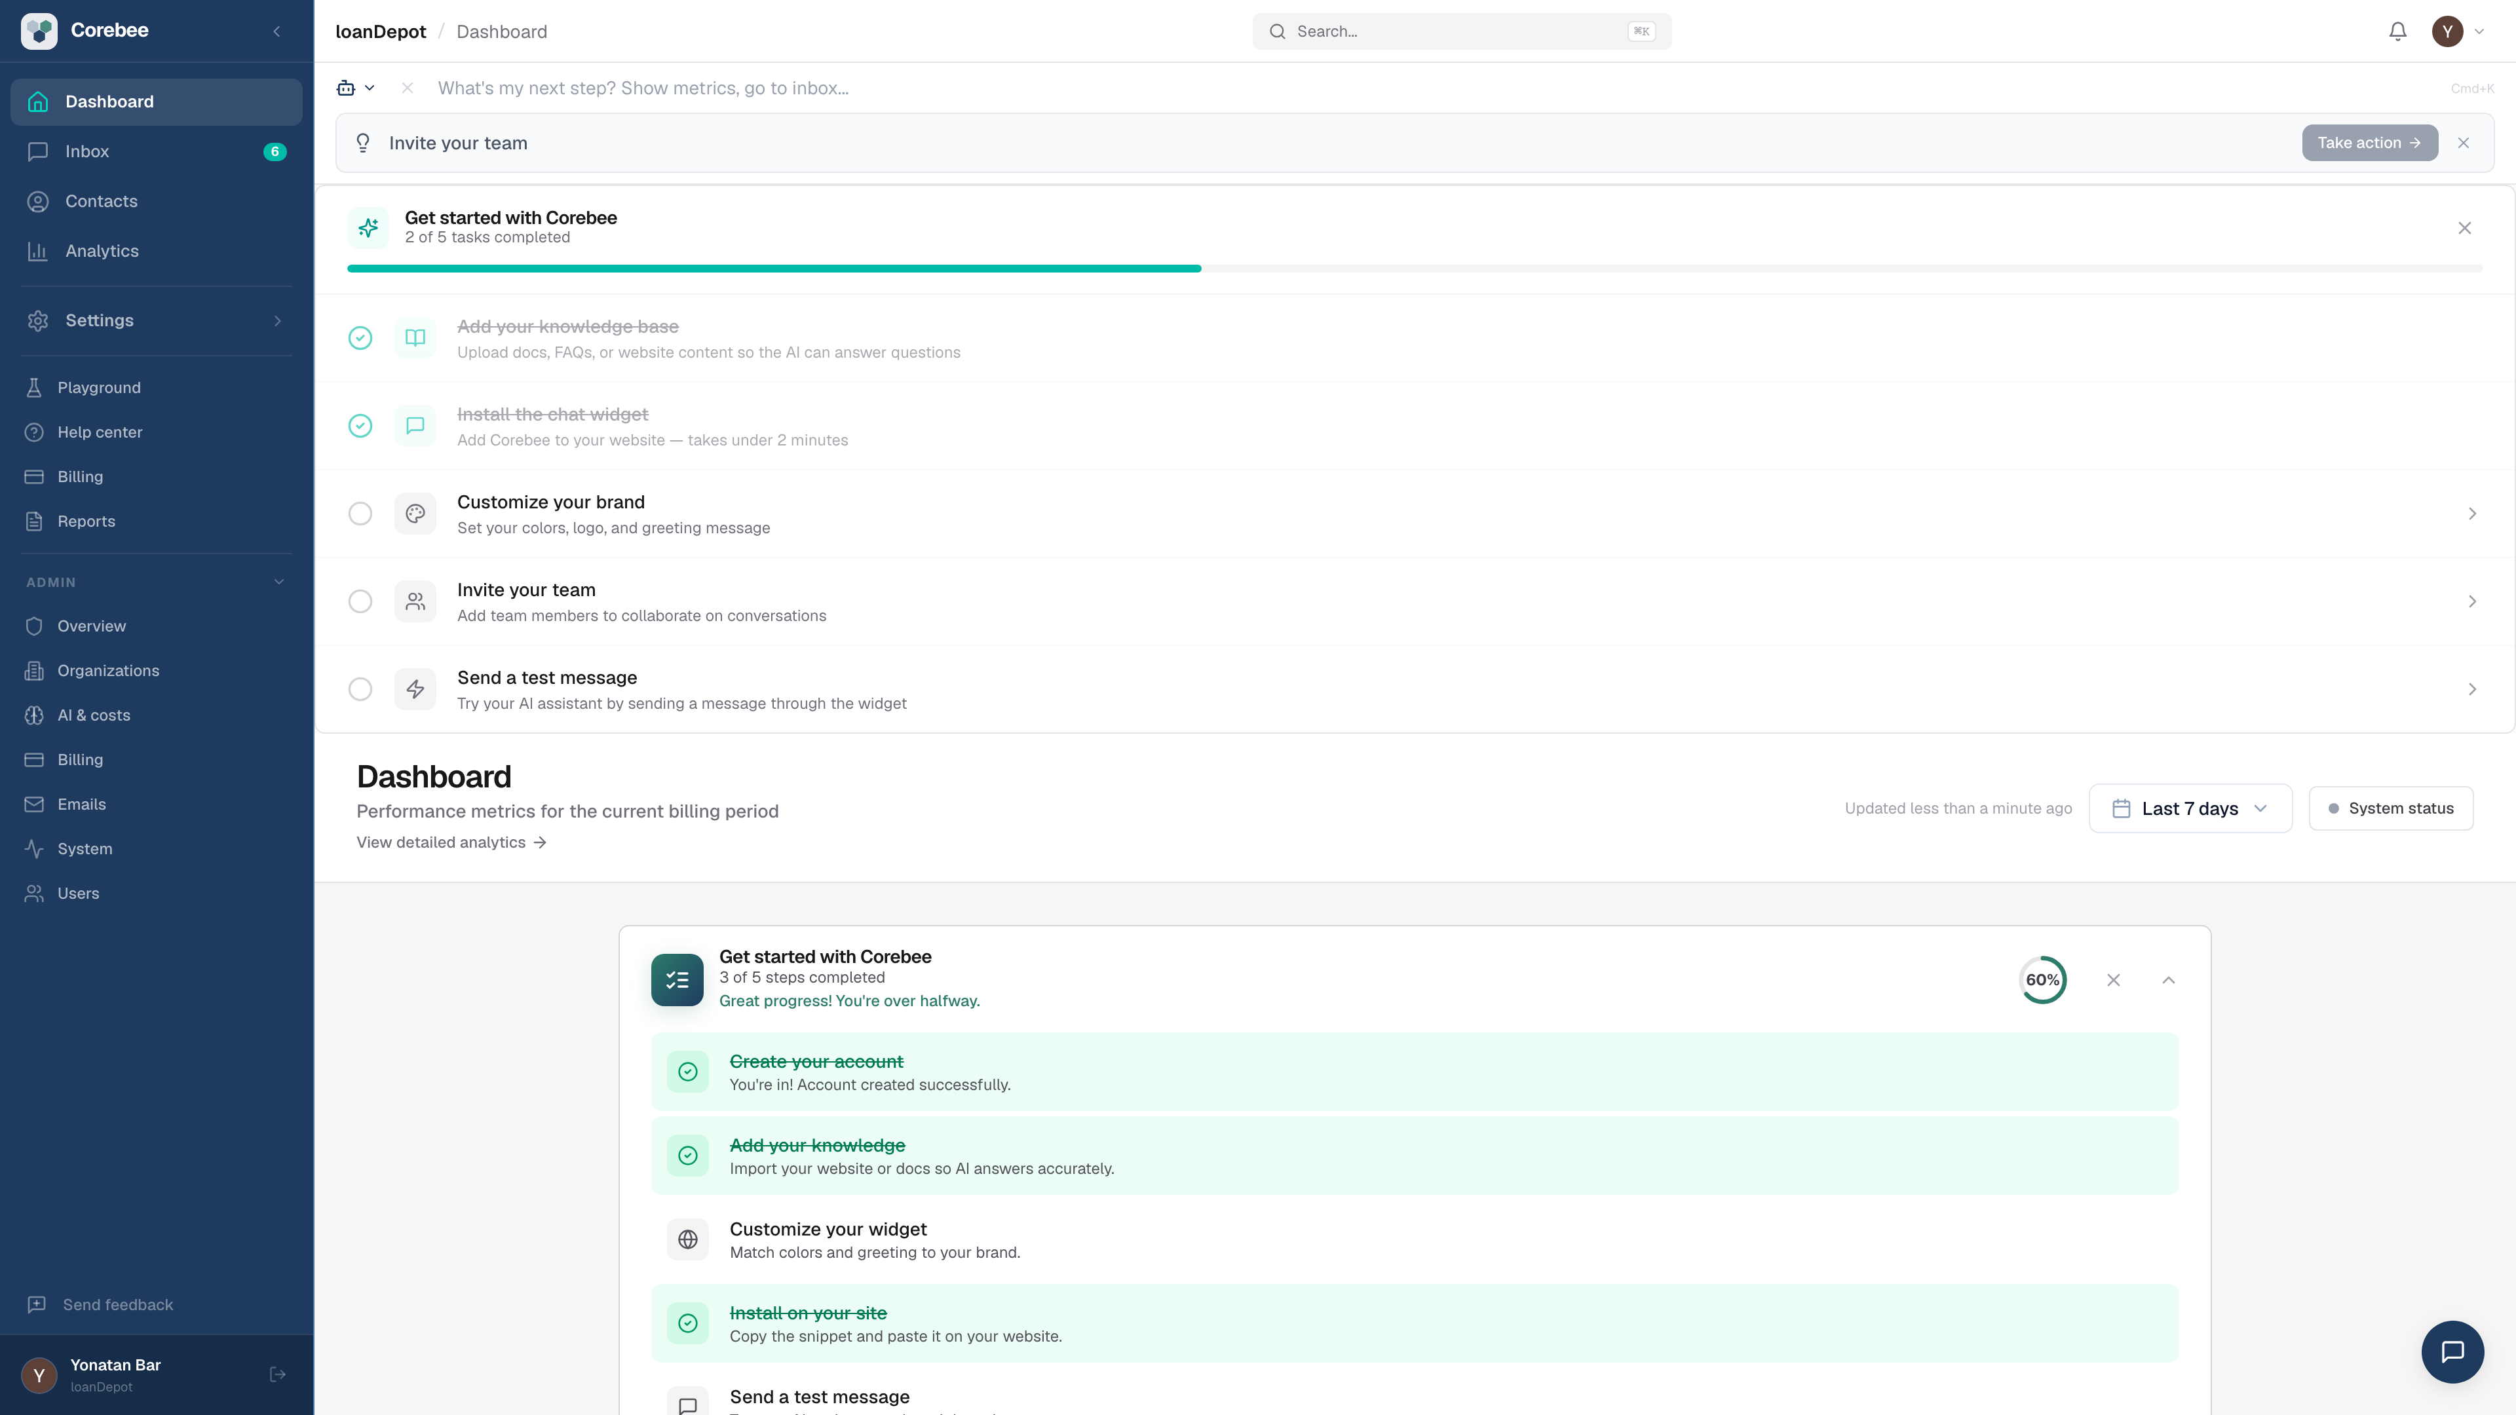Open the floating chat widget button
This screenshot has height=1415, width=2516.
(x=2452, y=1351)
